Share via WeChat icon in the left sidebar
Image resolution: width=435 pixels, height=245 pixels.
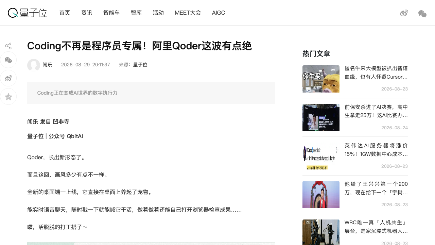(x=8, y=60)
